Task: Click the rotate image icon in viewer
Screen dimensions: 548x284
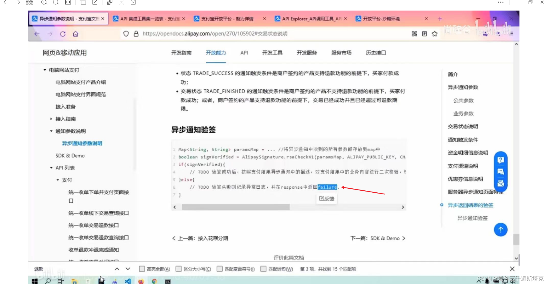Action: (83, 2)
